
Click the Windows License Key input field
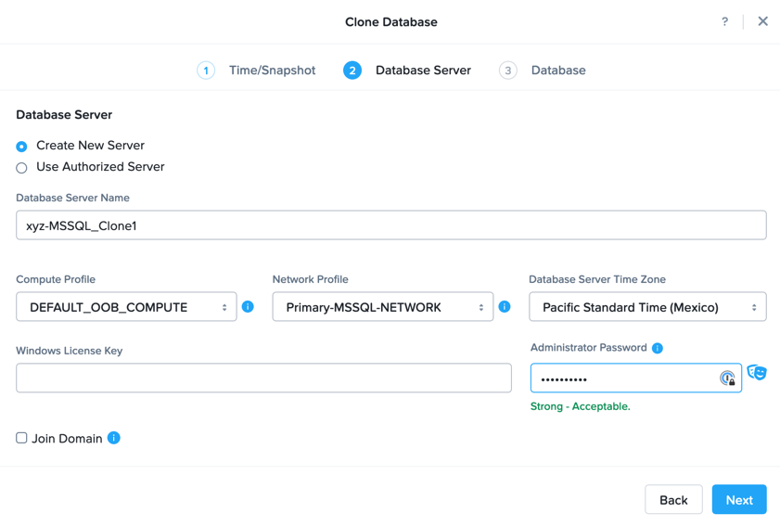click(263, 378)
